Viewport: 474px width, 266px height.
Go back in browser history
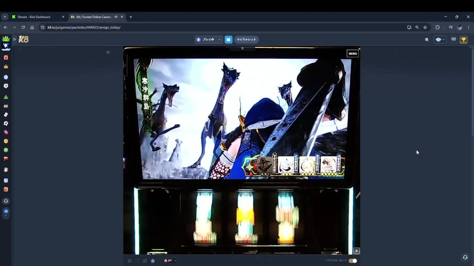pyautogui.click(x=5, y=27)
